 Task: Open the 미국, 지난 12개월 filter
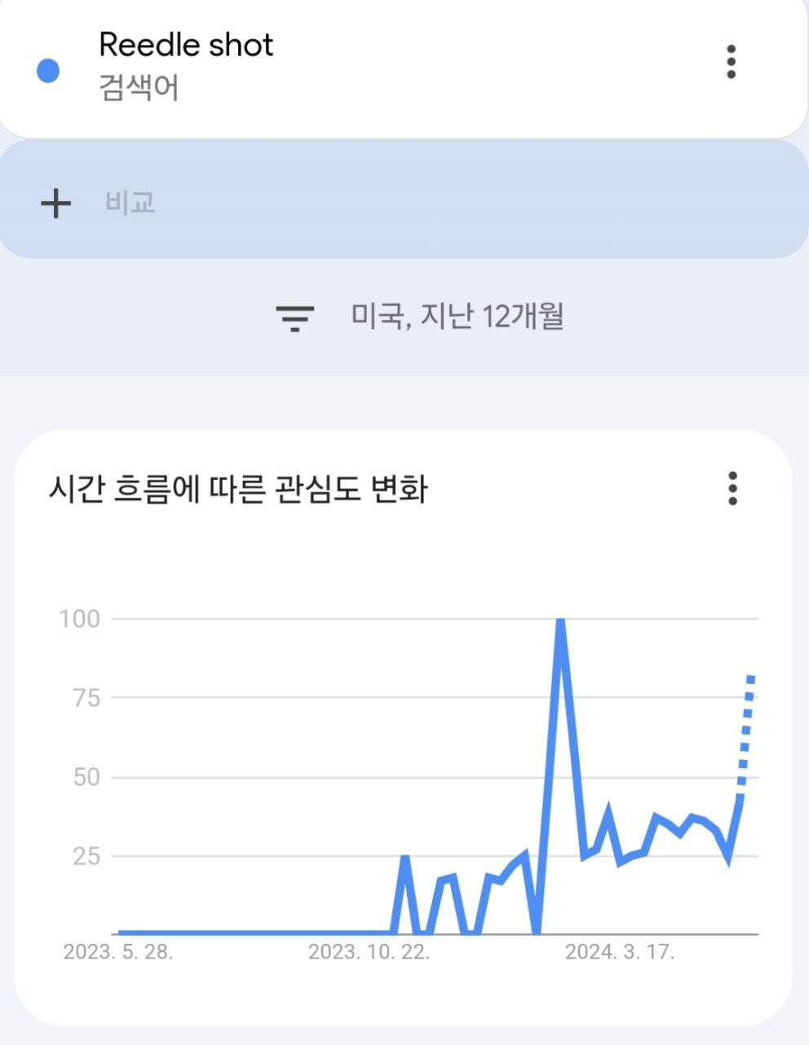click(x=457, y=316)
